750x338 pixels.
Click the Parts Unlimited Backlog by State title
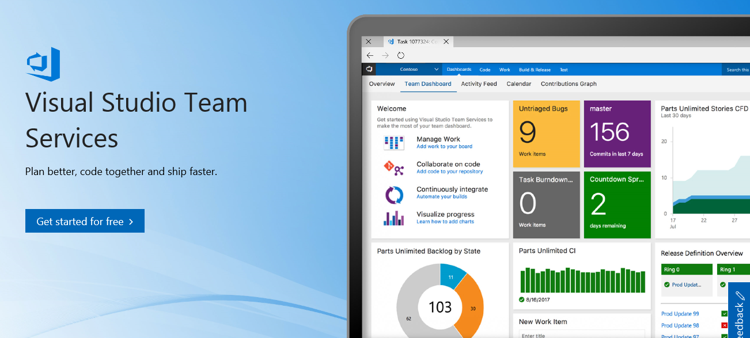429,251
